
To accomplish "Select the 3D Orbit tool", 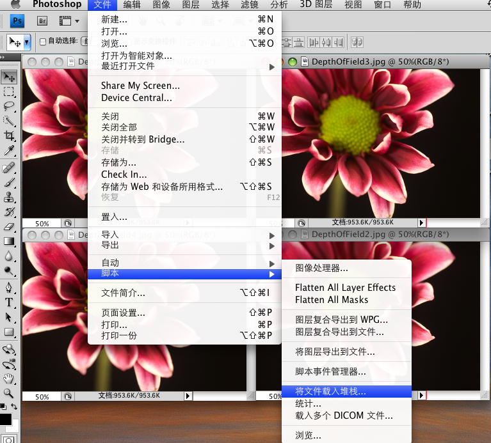I will click(9, 364).
